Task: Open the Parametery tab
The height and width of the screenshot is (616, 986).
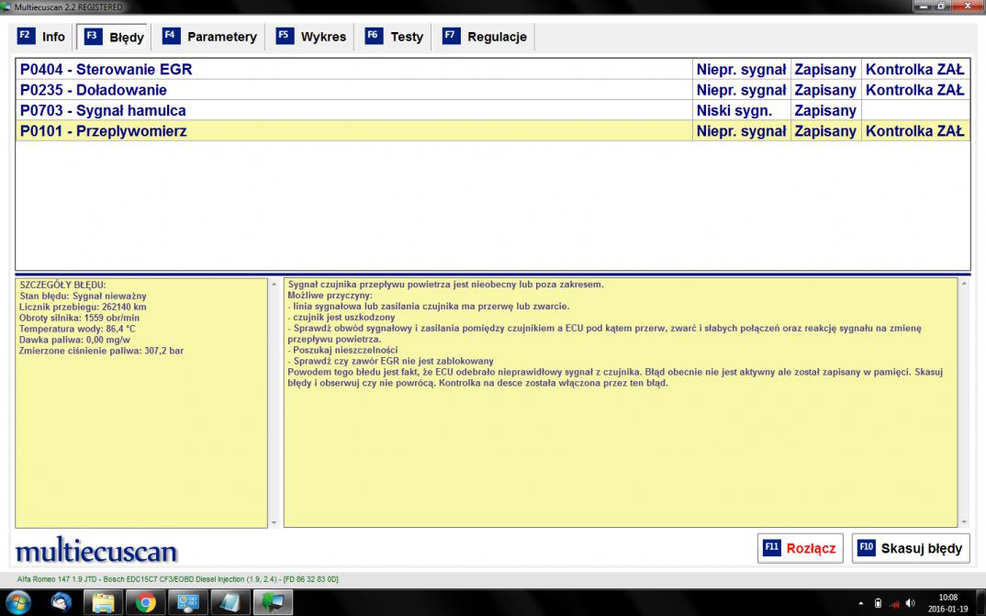Action: [210, 37]
